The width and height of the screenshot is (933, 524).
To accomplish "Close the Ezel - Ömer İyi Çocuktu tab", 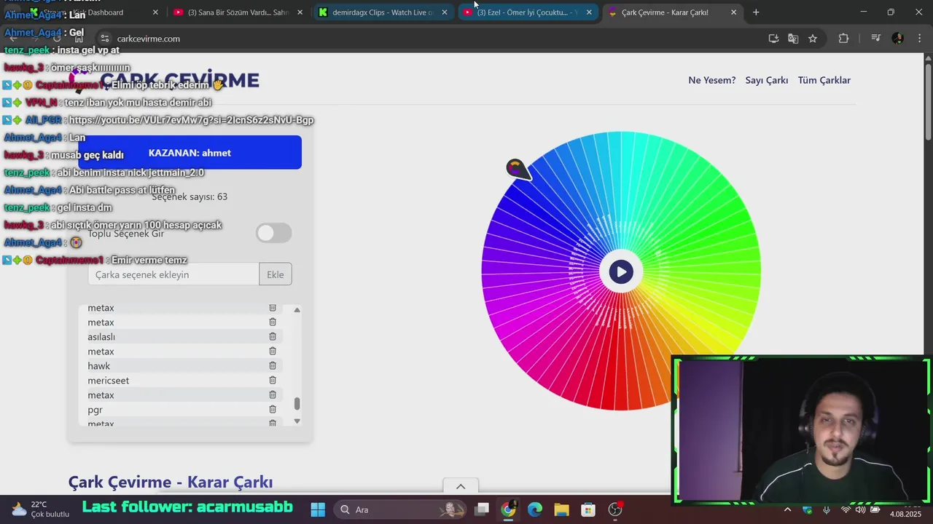I will (x=589, y=12).
